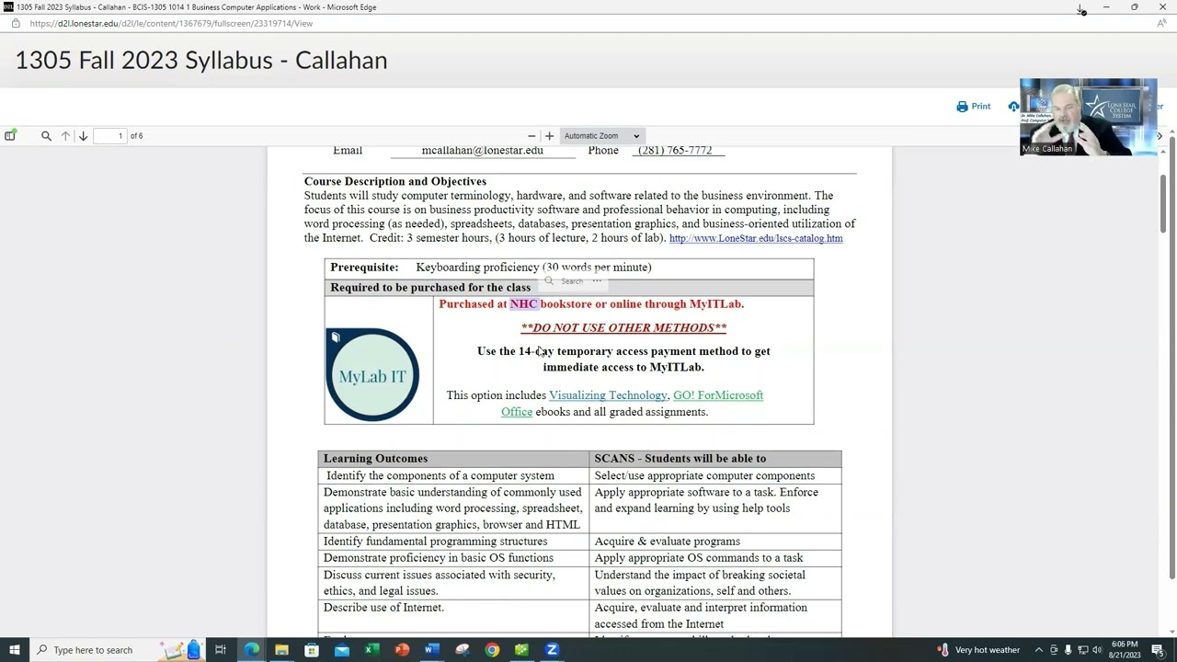Click the Mike Callahan webcam video thumbnail
This screenshot has height=662, width=1177.
click(1088, 117)
